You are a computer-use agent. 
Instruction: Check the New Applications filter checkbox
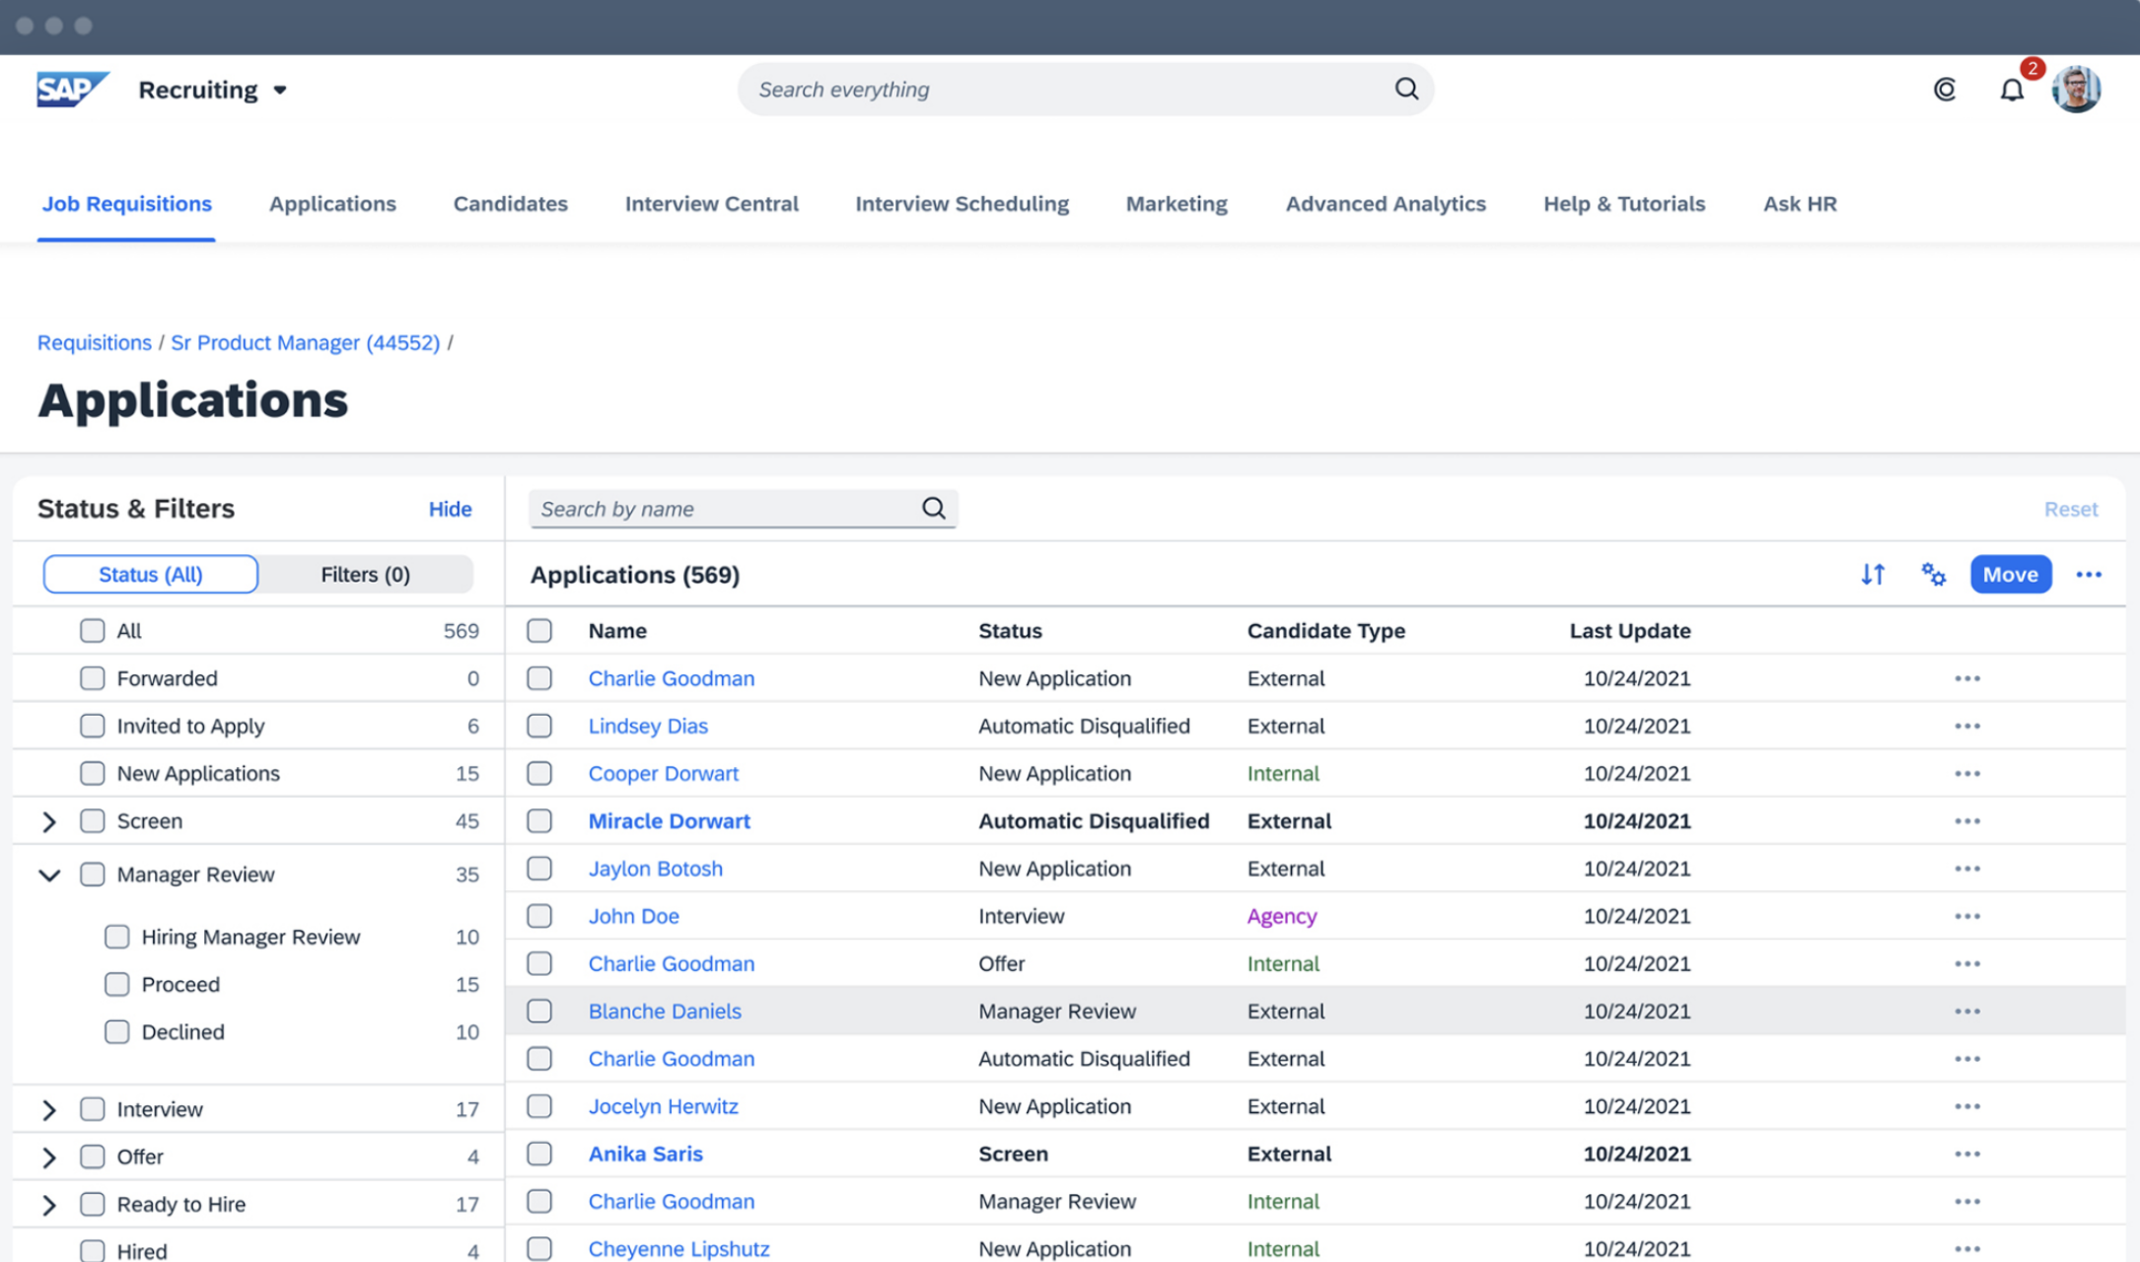92,773
